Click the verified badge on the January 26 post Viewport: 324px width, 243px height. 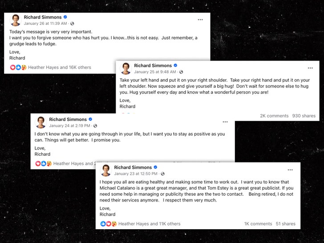65,17
